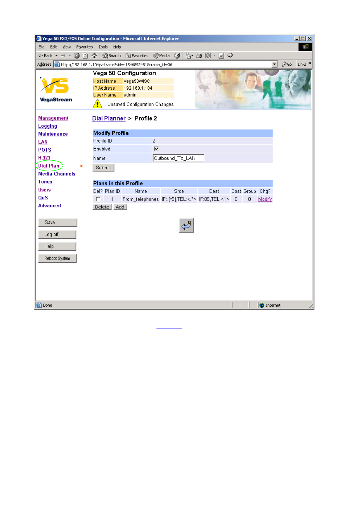Tick the Del? checkbox for From_telephones plan
The width and height of the screenshot is (357, 505).
click(98, 199)
